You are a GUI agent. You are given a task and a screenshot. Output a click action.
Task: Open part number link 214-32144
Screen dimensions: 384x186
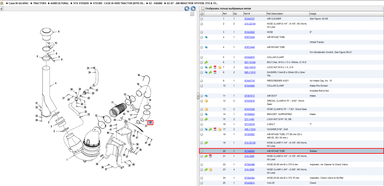250,24
